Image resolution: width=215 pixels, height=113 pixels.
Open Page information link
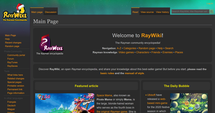[x=16, y=93]
